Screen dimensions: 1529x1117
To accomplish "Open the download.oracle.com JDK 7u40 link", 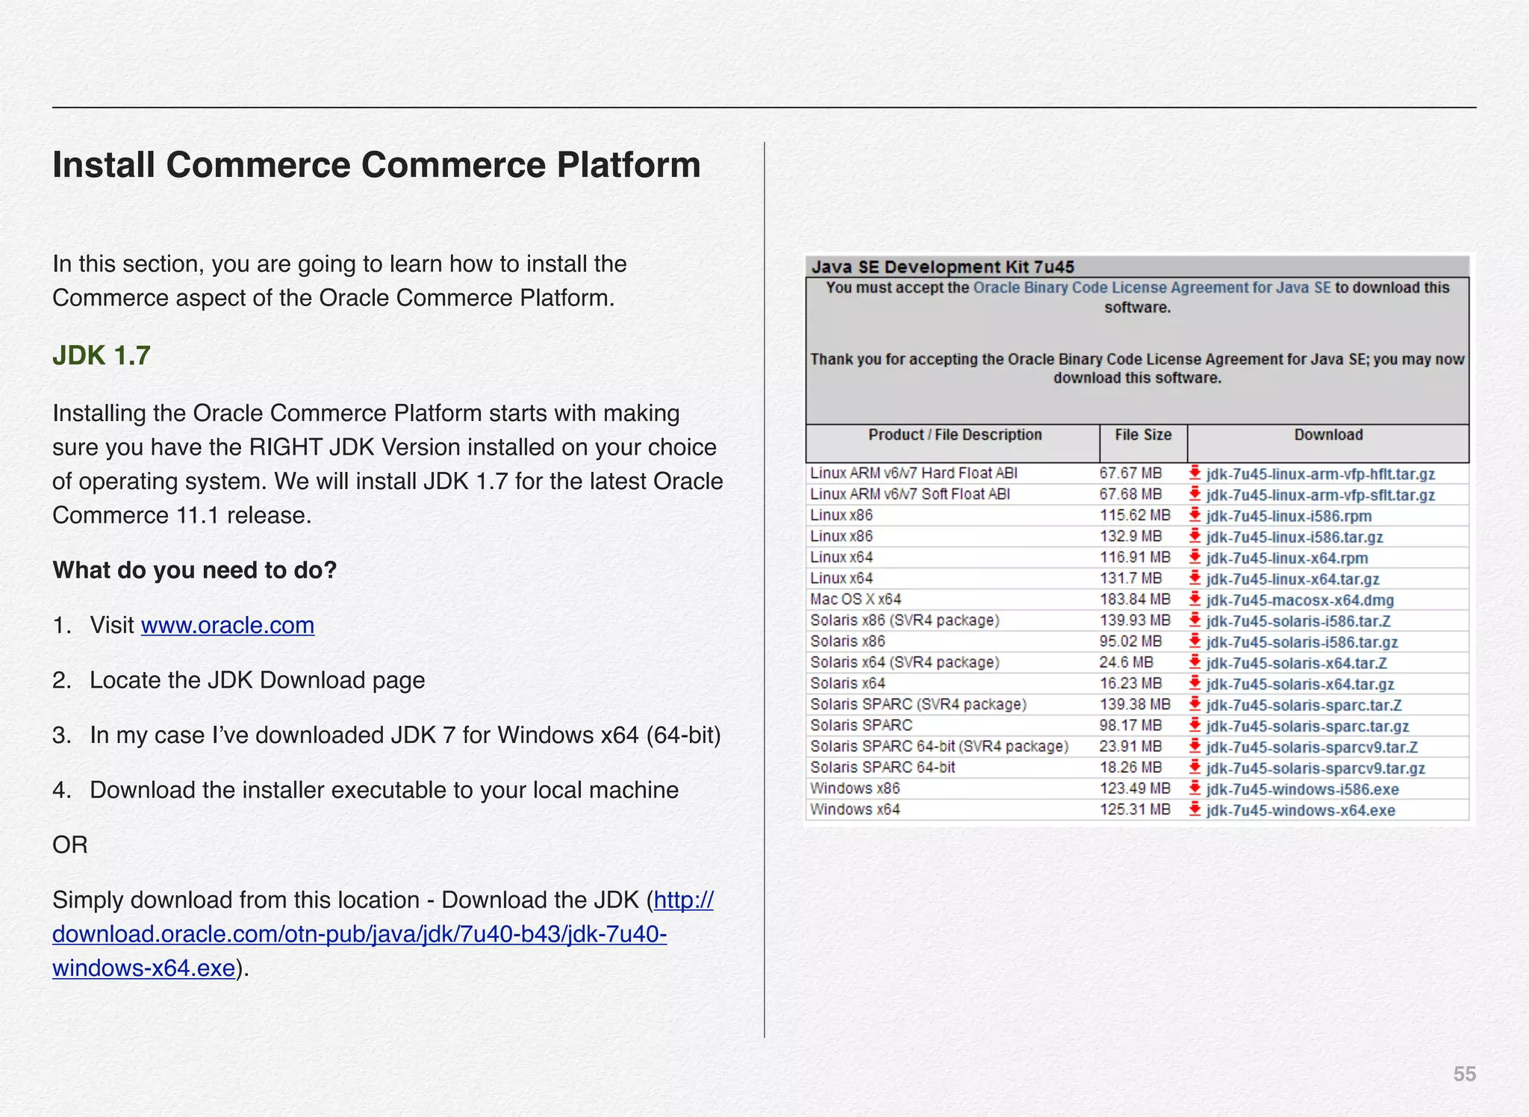I will tap(359, 934).
